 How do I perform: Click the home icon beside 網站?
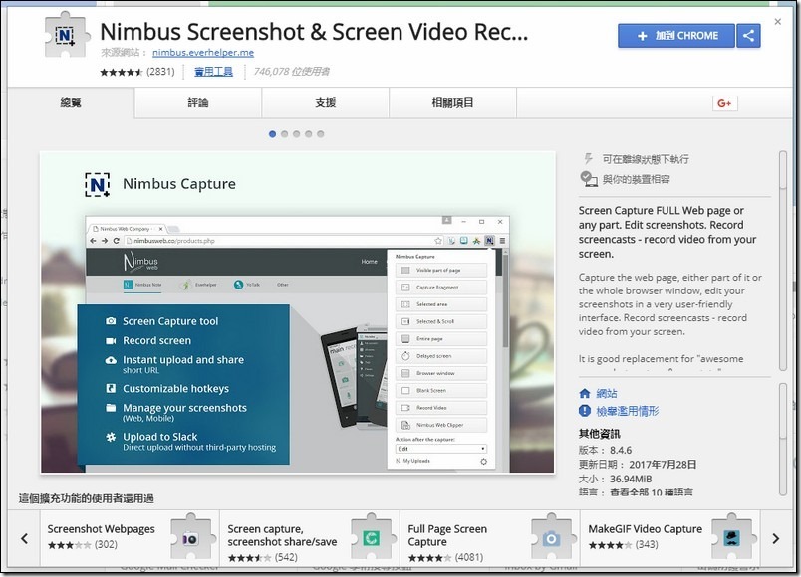pos(585,393)
